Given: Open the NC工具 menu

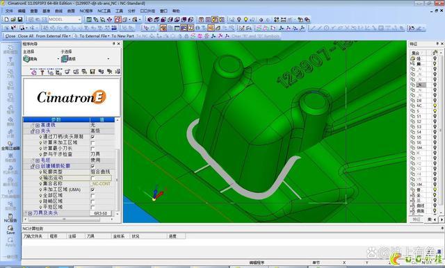Looking at the screenshot, I should 104,11.
